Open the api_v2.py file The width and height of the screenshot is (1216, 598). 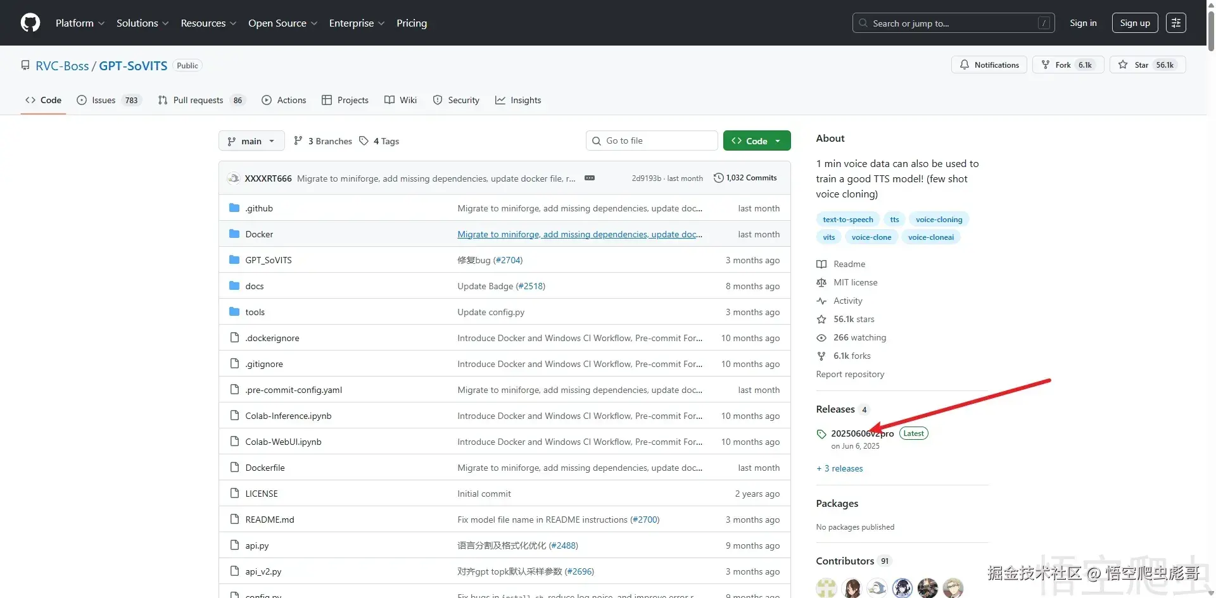[x=263, y=571]
